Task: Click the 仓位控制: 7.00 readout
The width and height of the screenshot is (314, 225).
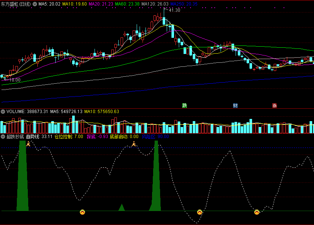Action: click(x=69, y=137)
